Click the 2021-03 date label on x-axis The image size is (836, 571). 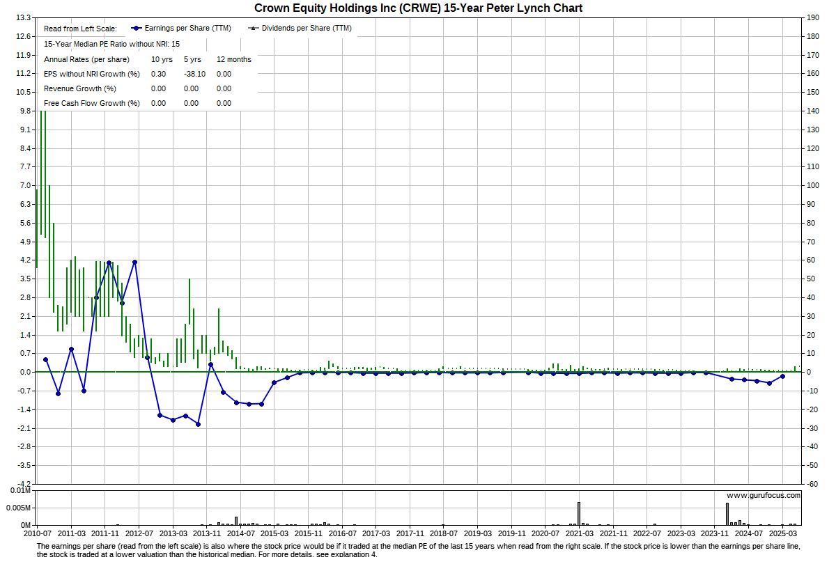tap(579, 533)
